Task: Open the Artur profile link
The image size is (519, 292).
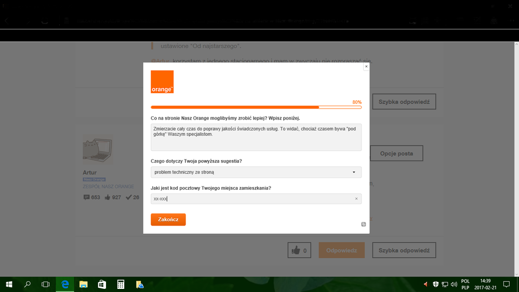Action: (x=90, y=172)
